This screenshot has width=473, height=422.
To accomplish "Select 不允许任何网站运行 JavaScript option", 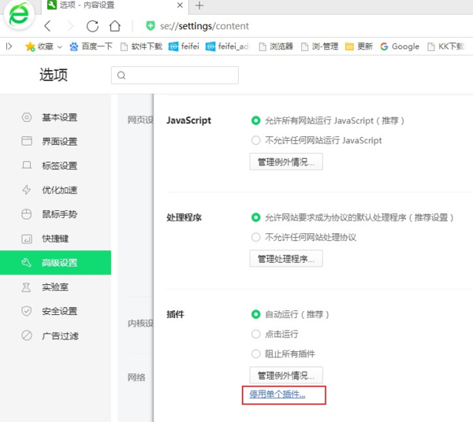I will tap(255, 140).
